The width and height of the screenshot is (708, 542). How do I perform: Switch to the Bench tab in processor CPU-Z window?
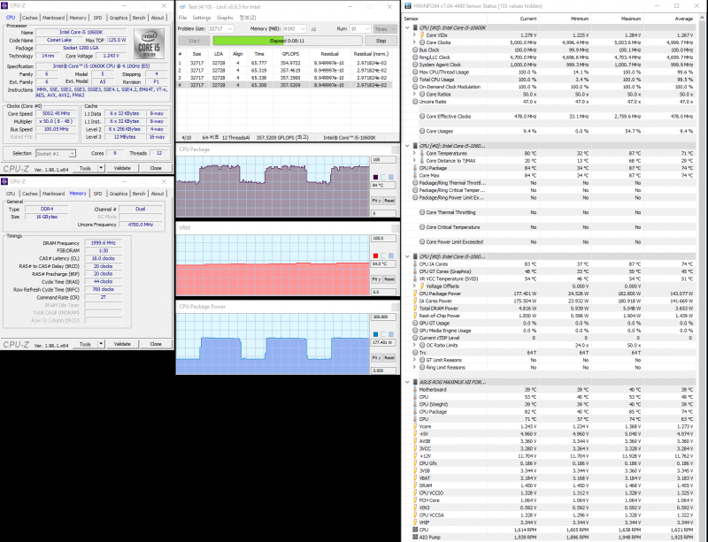coord(139,18)
